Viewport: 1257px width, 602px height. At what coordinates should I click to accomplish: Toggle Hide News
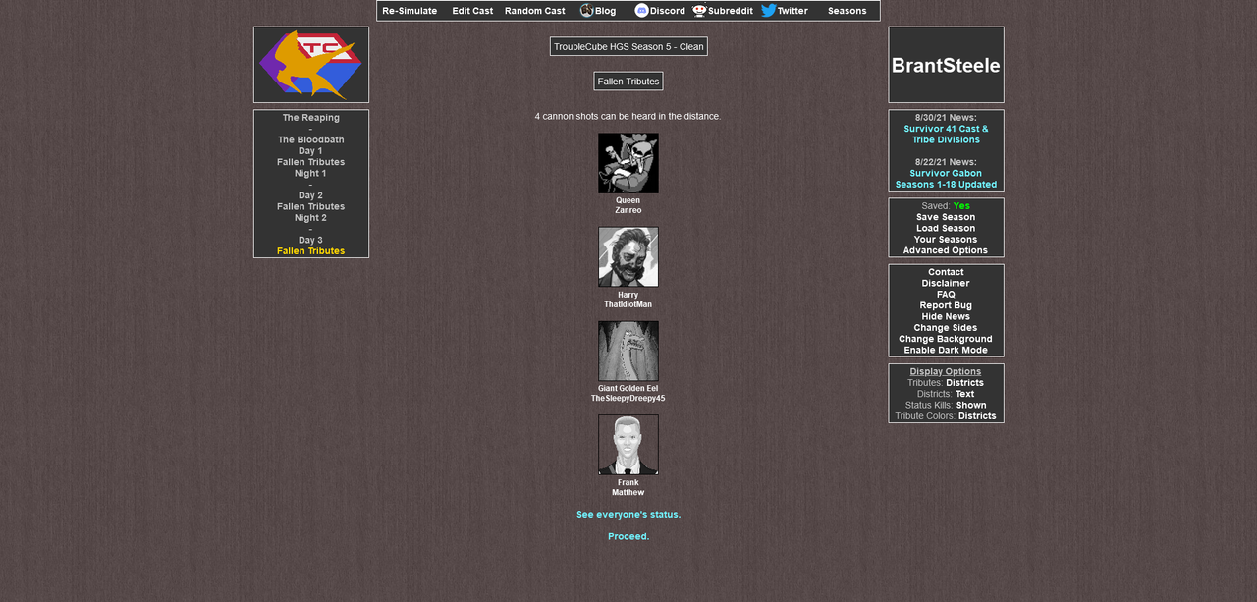point(946,317)
